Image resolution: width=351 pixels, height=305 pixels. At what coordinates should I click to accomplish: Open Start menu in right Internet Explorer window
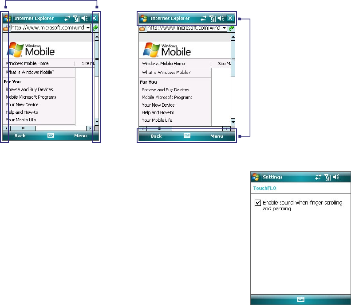pos(143,18)
